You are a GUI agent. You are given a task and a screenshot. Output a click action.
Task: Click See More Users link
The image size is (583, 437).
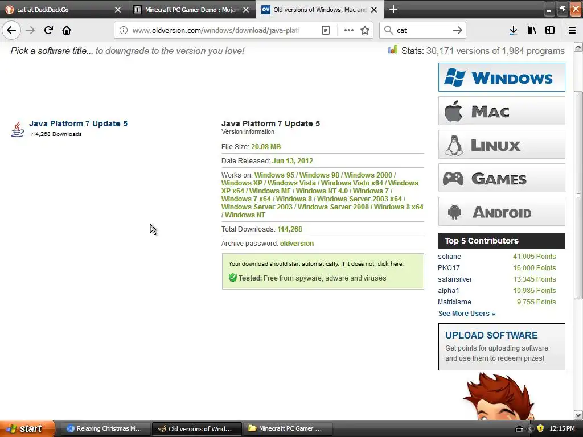[467, 314]
